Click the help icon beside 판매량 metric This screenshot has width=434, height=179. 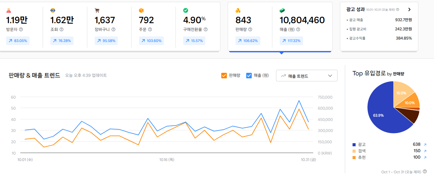(250, 30)
